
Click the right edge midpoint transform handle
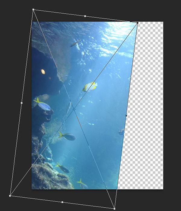coord(126,116)
